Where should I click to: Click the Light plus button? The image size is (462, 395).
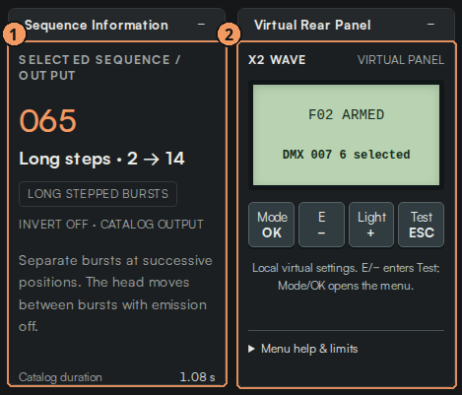click(371, 225)
